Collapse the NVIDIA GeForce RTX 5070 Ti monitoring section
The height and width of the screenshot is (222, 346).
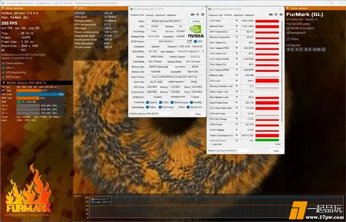click(x=4, y=83)
